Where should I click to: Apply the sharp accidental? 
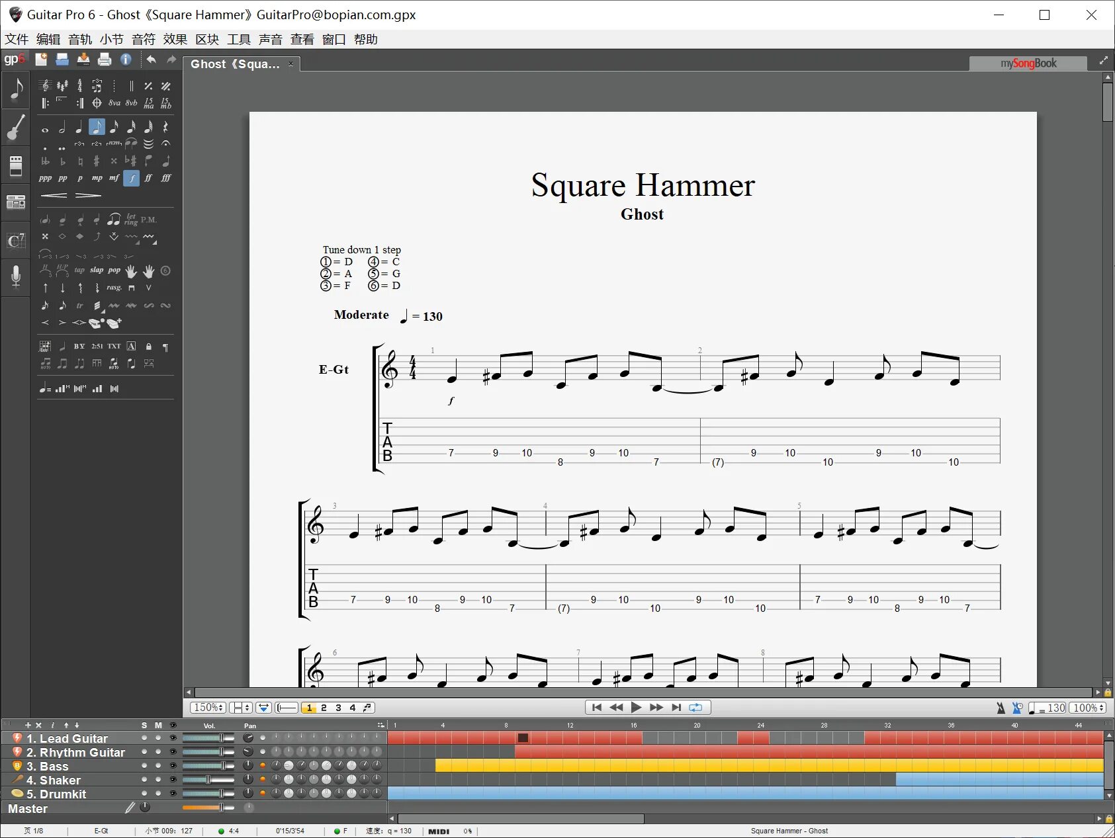(x=97, y=161)
